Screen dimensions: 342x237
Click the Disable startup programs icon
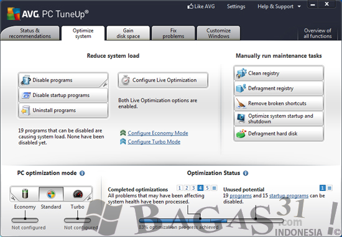click(x=25, y=95)
